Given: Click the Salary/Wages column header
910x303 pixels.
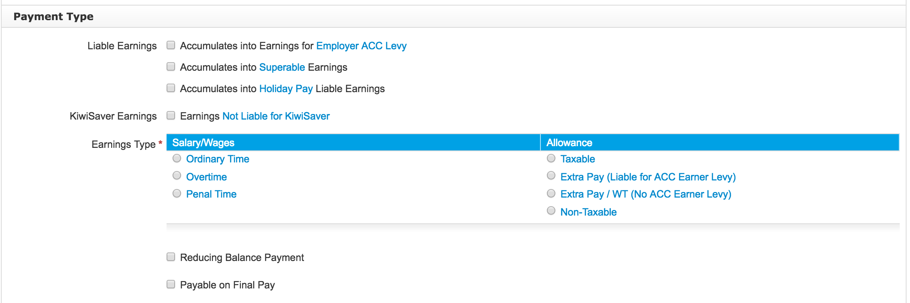Looking at the screenshot, I should [353, 142].
